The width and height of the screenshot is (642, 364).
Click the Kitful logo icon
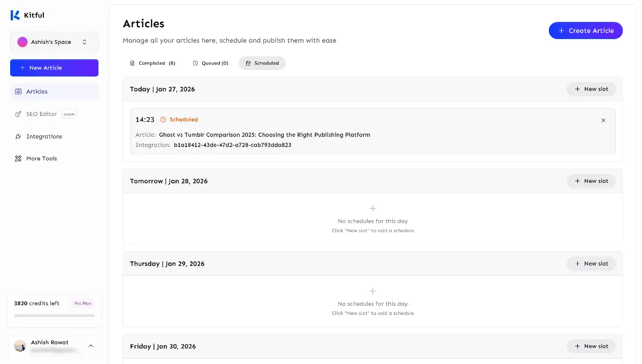click(x=14, y=15)
